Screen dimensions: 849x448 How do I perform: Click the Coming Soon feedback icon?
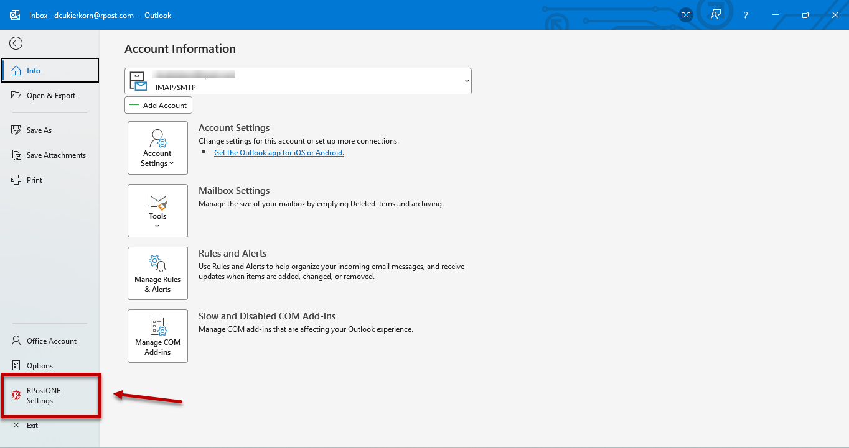pyautogui.click(x=716, y=15)
